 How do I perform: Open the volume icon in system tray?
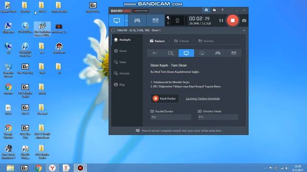point(287,168)
